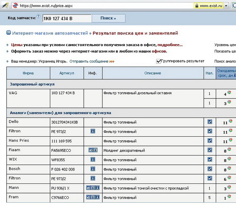Open rightmost info icon in Fram row
This screenshot has height=205, width=236.
[x=97, y=197]
